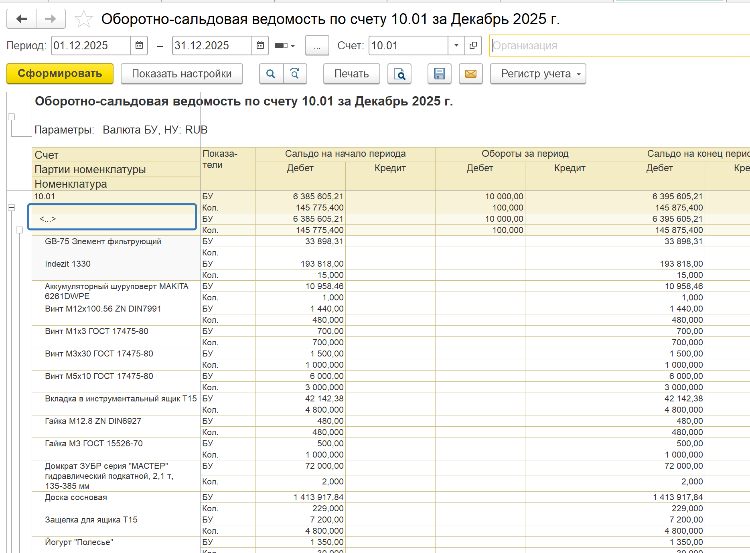Select Винт М3х30 ГОСТ 17475-80 row
750x553 pixels.
pyautogui.click(x=116, y=359)
